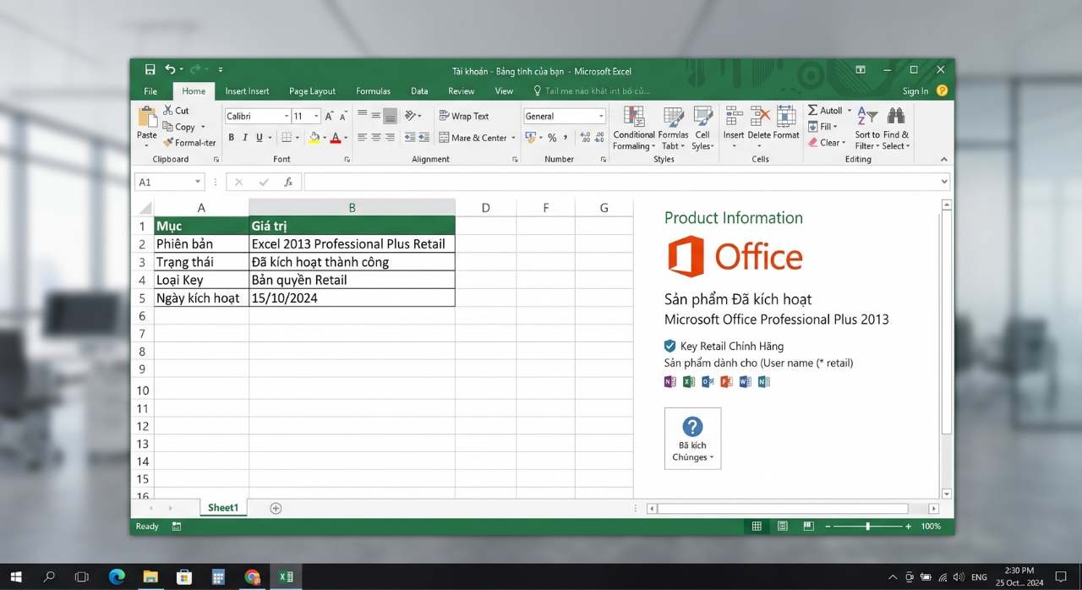The width and height of the screenshot is (1082, 590).
Task: Collapse the ribbon with the chevron
Action: (944, 160)
